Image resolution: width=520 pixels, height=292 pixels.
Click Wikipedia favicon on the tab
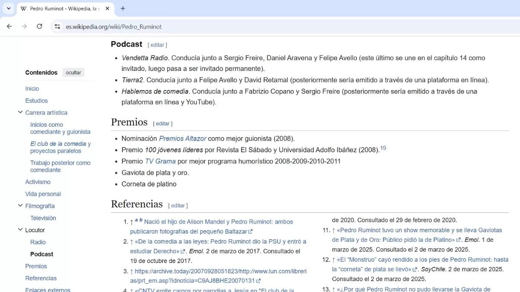[x=23, y=9]
